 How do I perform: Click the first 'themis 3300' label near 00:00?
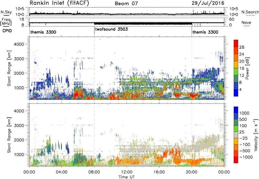[x=43, y=32]
